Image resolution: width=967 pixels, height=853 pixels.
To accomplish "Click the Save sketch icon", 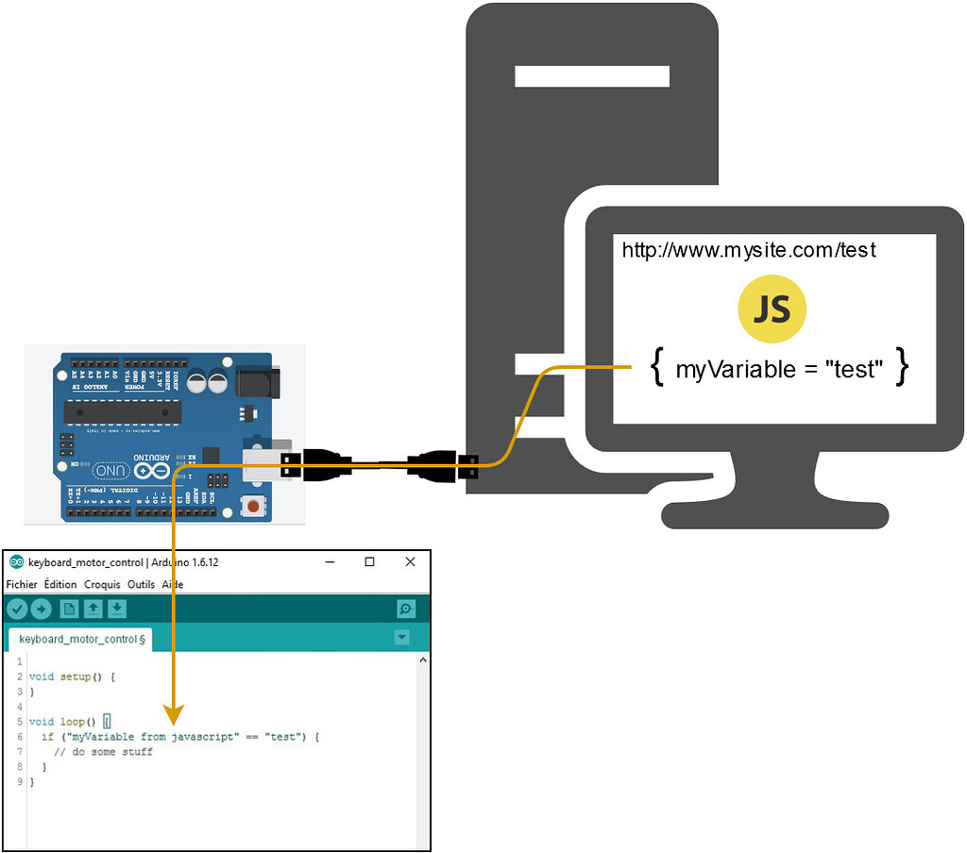I will [x=116, y=609].
